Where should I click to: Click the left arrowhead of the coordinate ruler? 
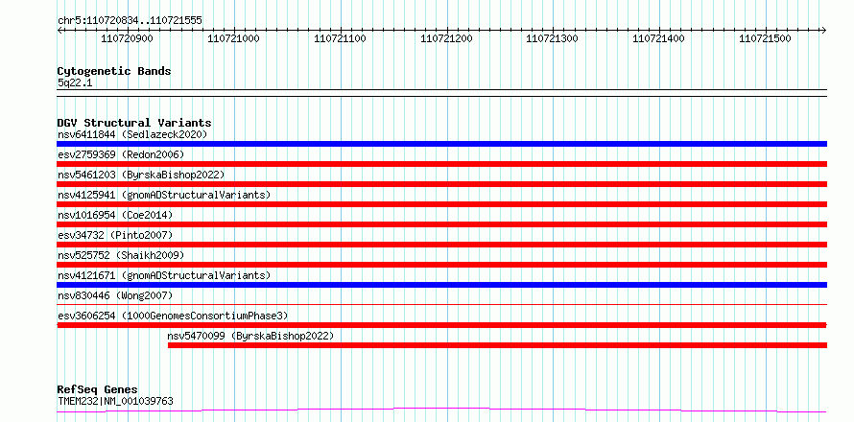59,31
